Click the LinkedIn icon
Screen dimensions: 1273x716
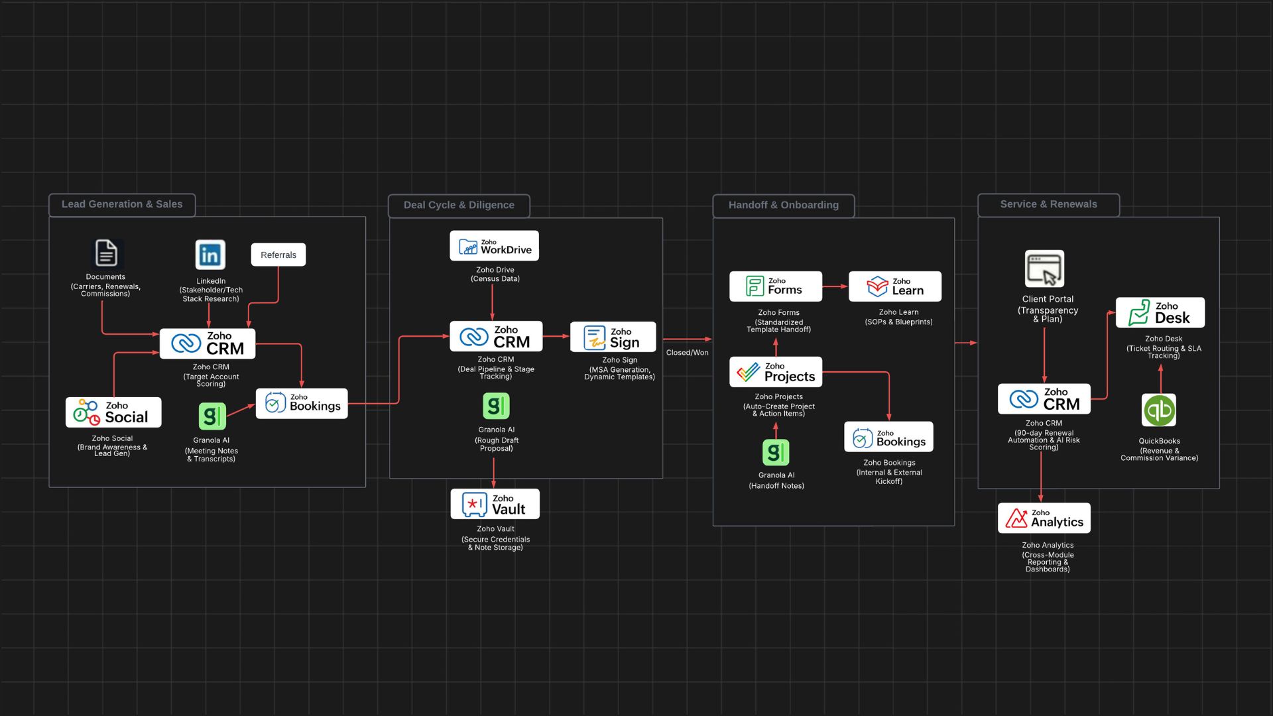[210, 255]
